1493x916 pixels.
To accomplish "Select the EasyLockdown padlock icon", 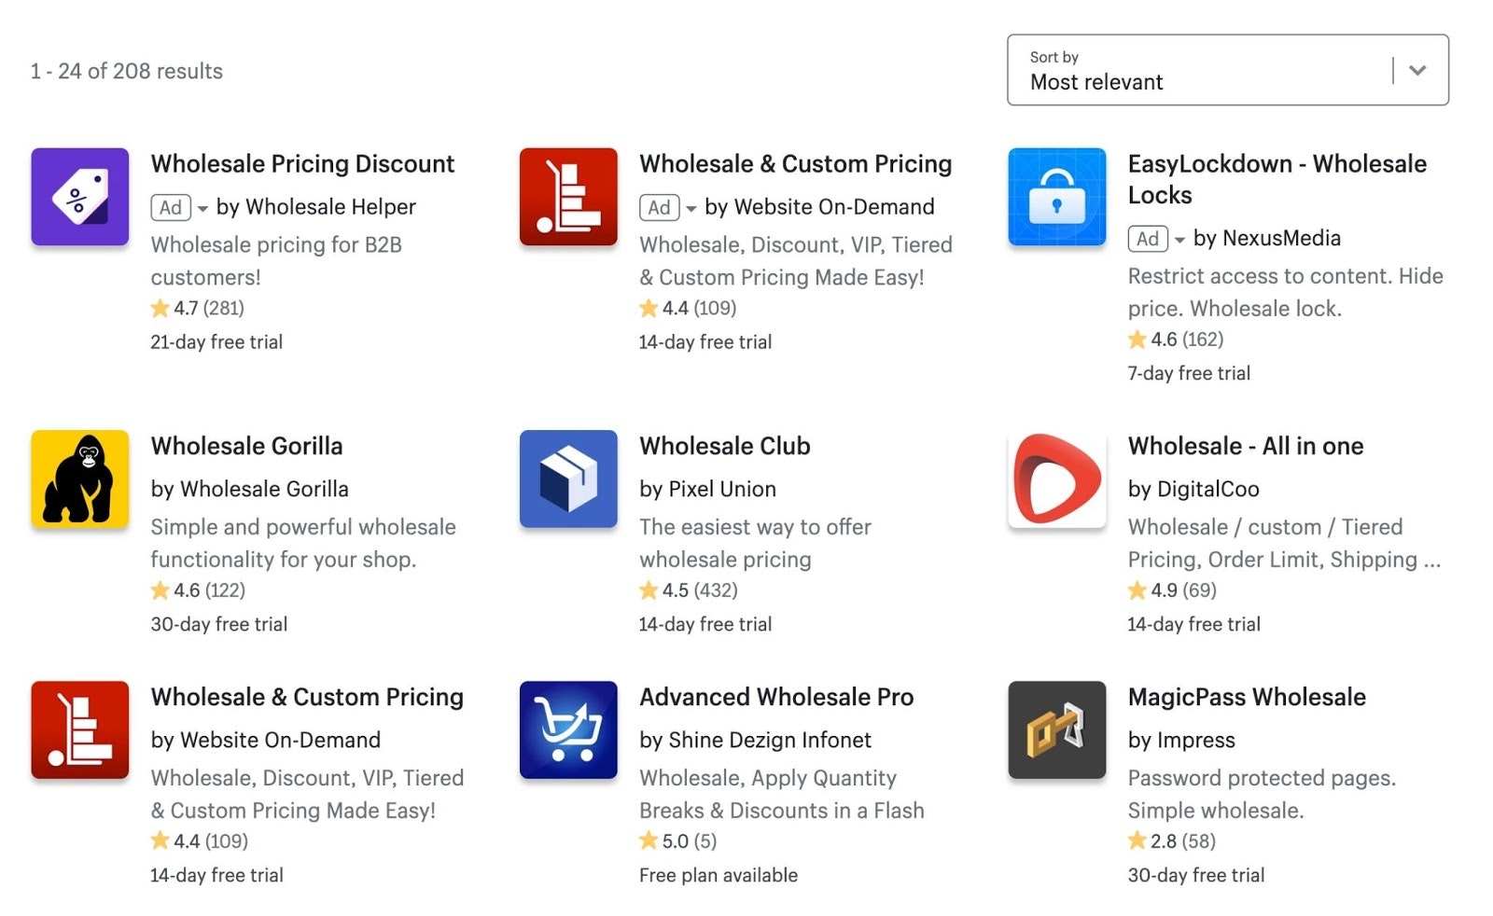I will coord(1056,197).
